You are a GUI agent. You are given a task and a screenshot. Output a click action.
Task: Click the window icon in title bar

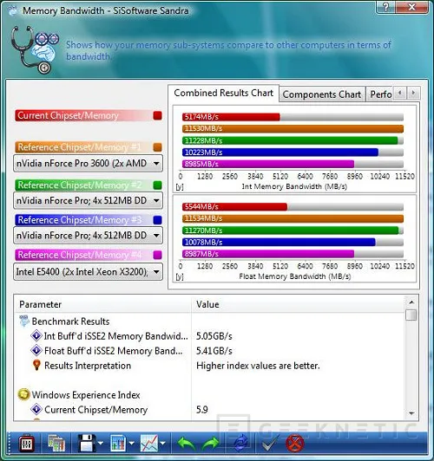[x=12, y=10]
